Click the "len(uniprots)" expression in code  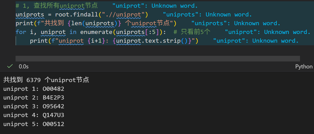(95, 23)
